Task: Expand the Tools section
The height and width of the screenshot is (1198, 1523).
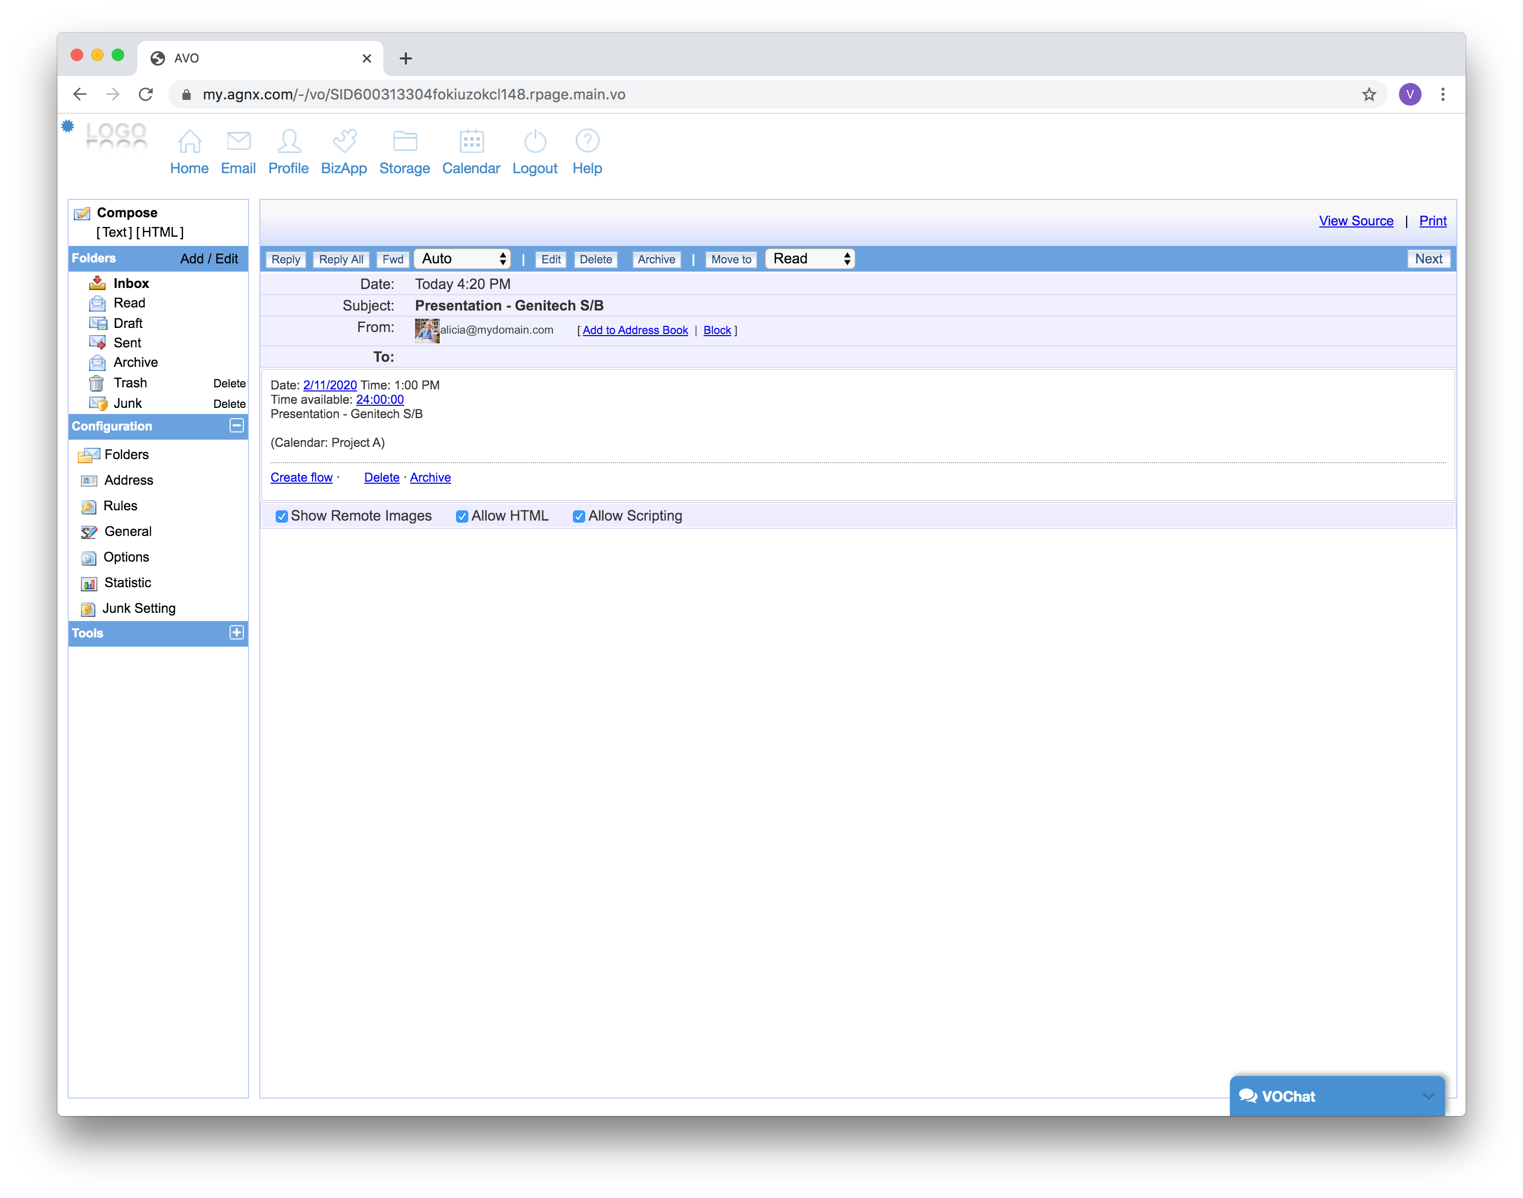Action: 236,633
